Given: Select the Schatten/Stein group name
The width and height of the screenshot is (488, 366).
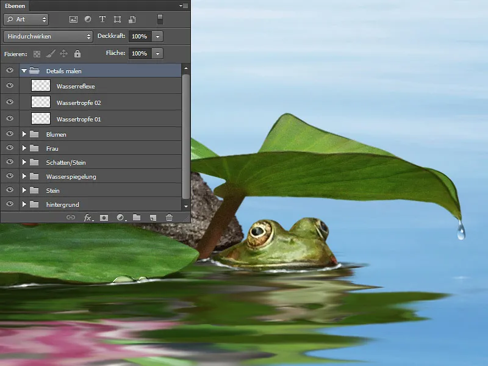Looking at the screenshot, I should click(66, 163).
